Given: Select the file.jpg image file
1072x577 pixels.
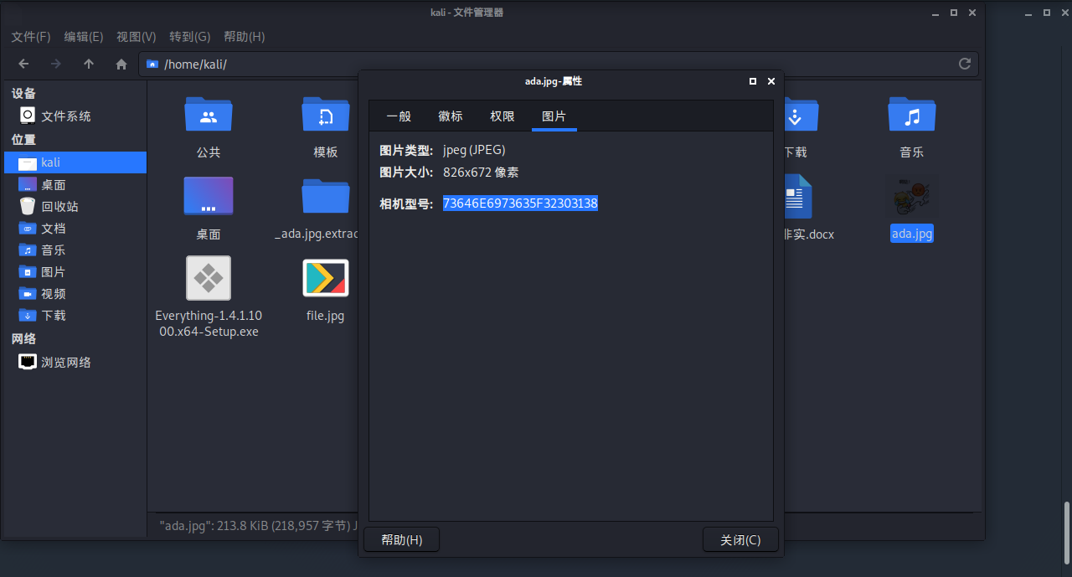Looking at the screenshot, I should click(x=326, y=278).
